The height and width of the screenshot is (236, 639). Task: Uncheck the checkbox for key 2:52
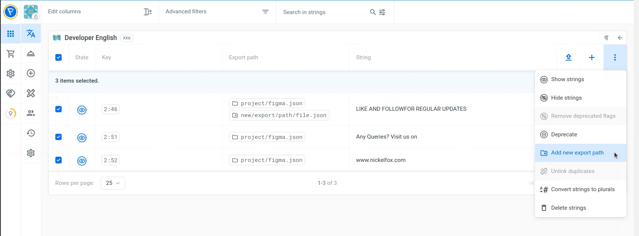(59, 160)
